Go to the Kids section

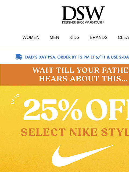coord(74,38)
